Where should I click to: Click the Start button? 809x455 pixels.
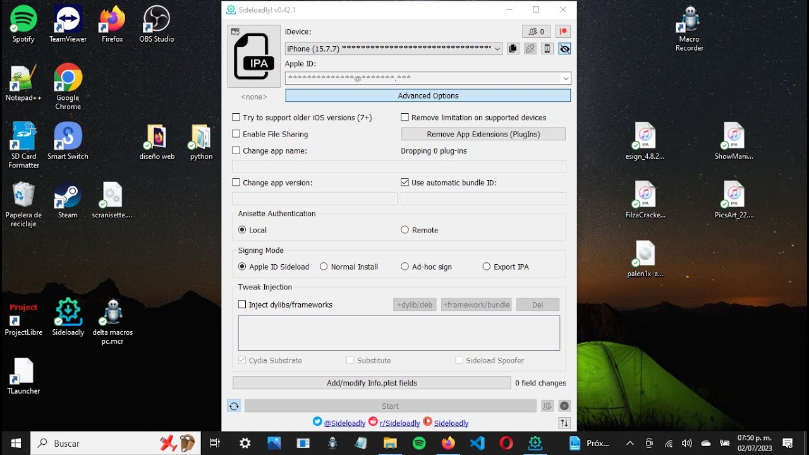pos(390,406)
